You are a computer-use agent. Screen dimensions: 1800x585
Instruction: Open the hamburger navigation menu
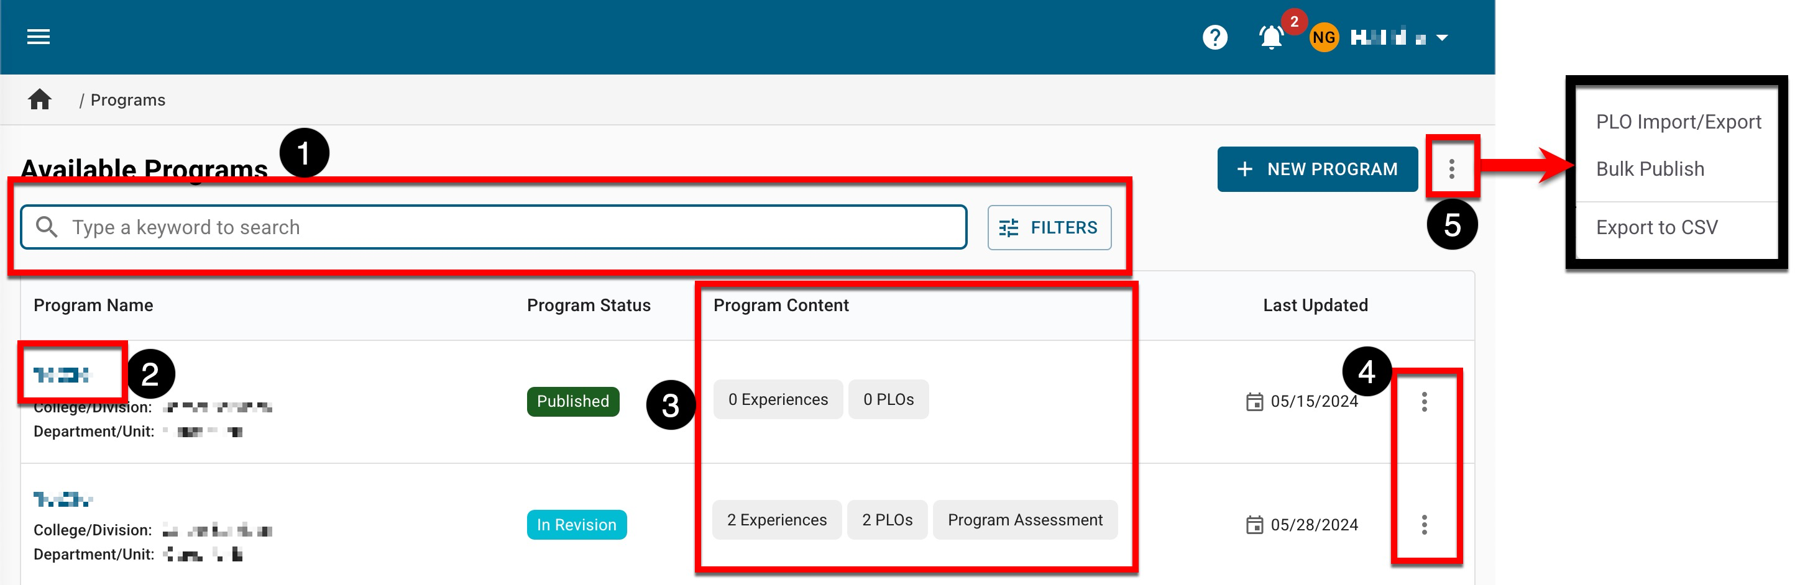tap(39, 37)
